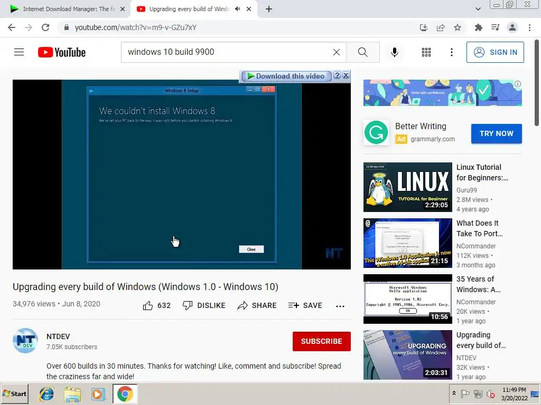
Task: Share this page from the address bar
Action: (x=441, y=27)
